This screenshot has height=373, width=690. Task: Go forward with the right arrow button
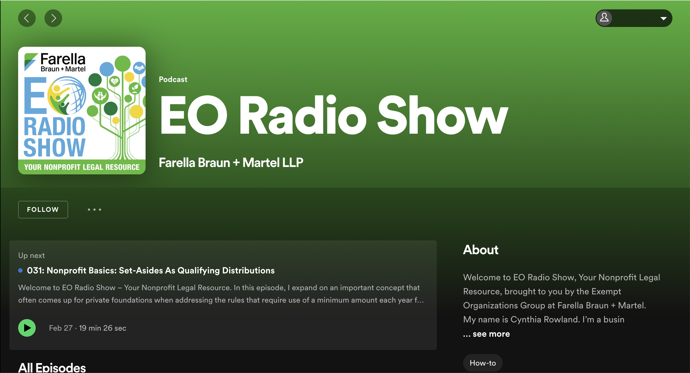[x=53, y=18]
